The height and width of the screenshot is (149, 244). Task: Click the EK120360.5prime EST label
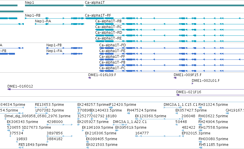[x=151, y=116]
